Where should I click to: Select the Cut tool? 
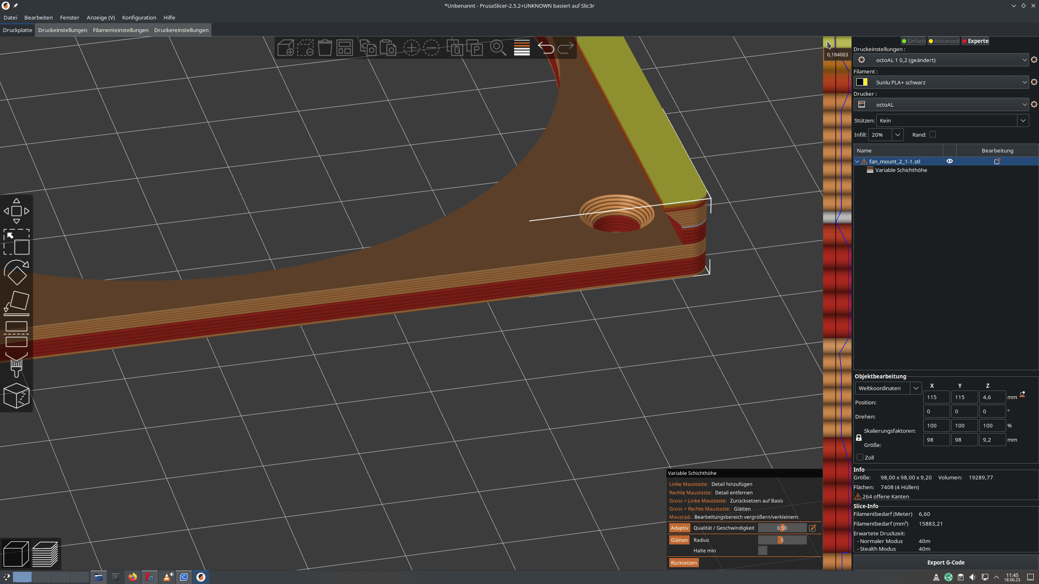click(17, 334)
